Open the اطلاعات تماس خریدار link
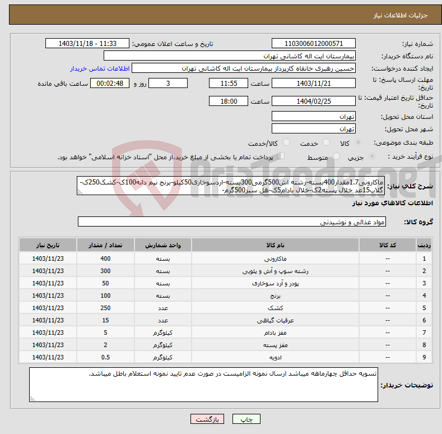The image size is (442, 434). click(100, 68)
